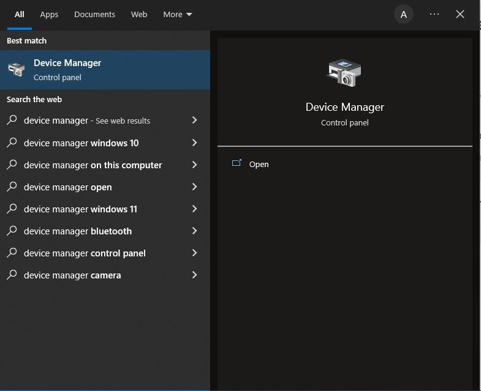Click 'Control panel' subtitle in preview pane
The width and height of the screenshot is (481, 391).
(x=345, y=122)
